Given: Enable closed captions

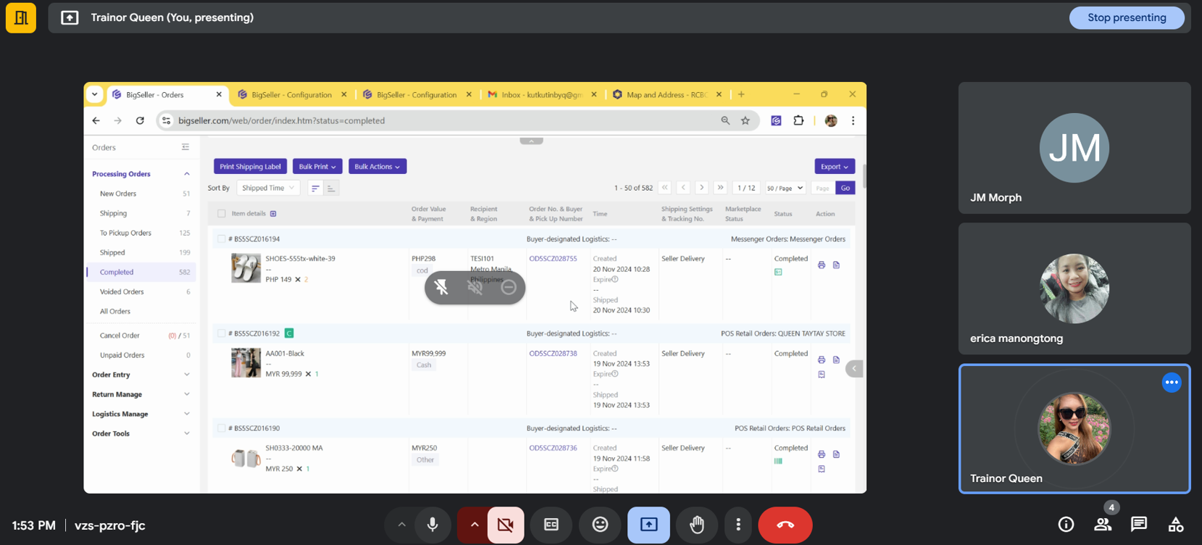Looking at the screenshot, I should [551, 525].
